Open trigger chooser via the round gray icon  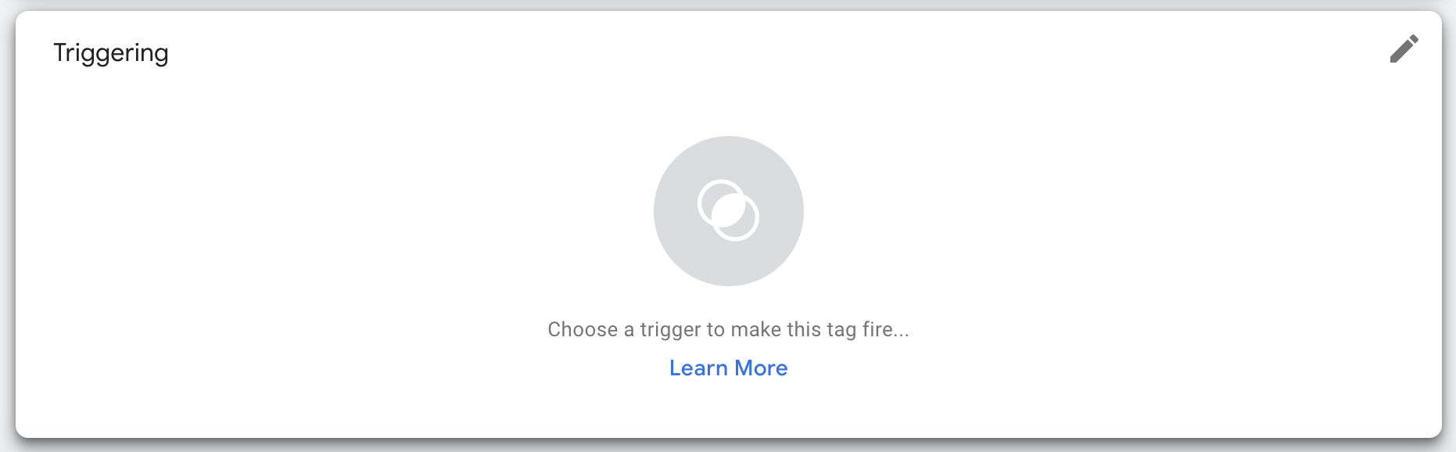728,211
